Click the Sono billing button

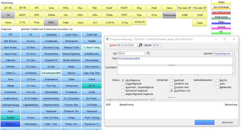[x=51, y=8]
